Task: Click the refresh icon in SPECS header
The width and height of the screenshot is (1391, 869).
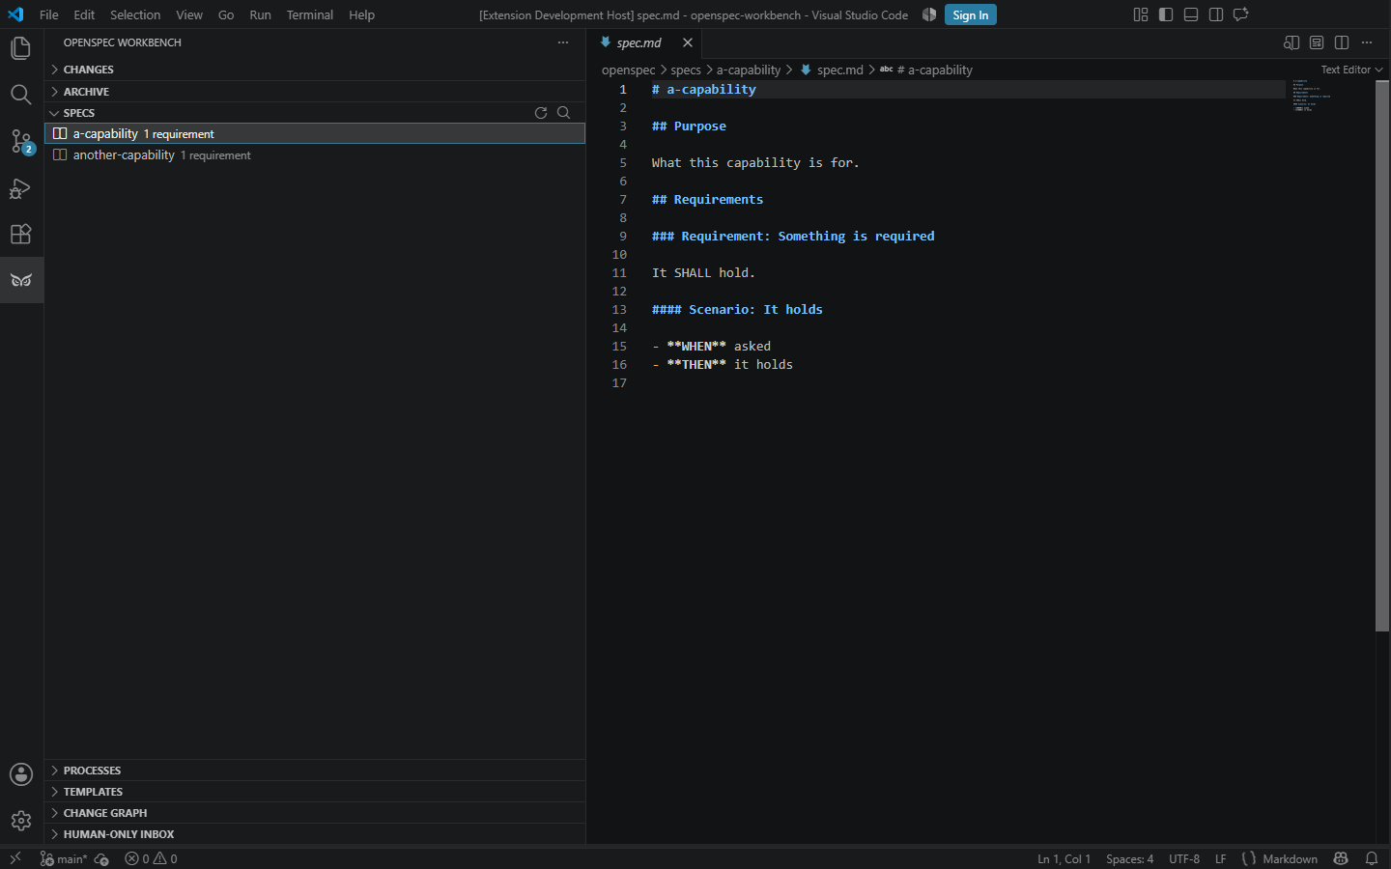Action: (x=541, y=113)
